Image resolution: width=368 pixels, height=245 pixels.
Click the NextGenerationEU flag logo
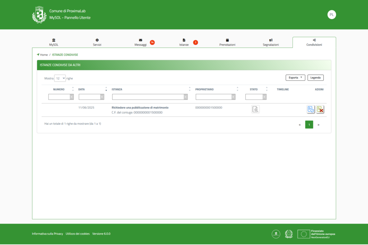(304, 234)
